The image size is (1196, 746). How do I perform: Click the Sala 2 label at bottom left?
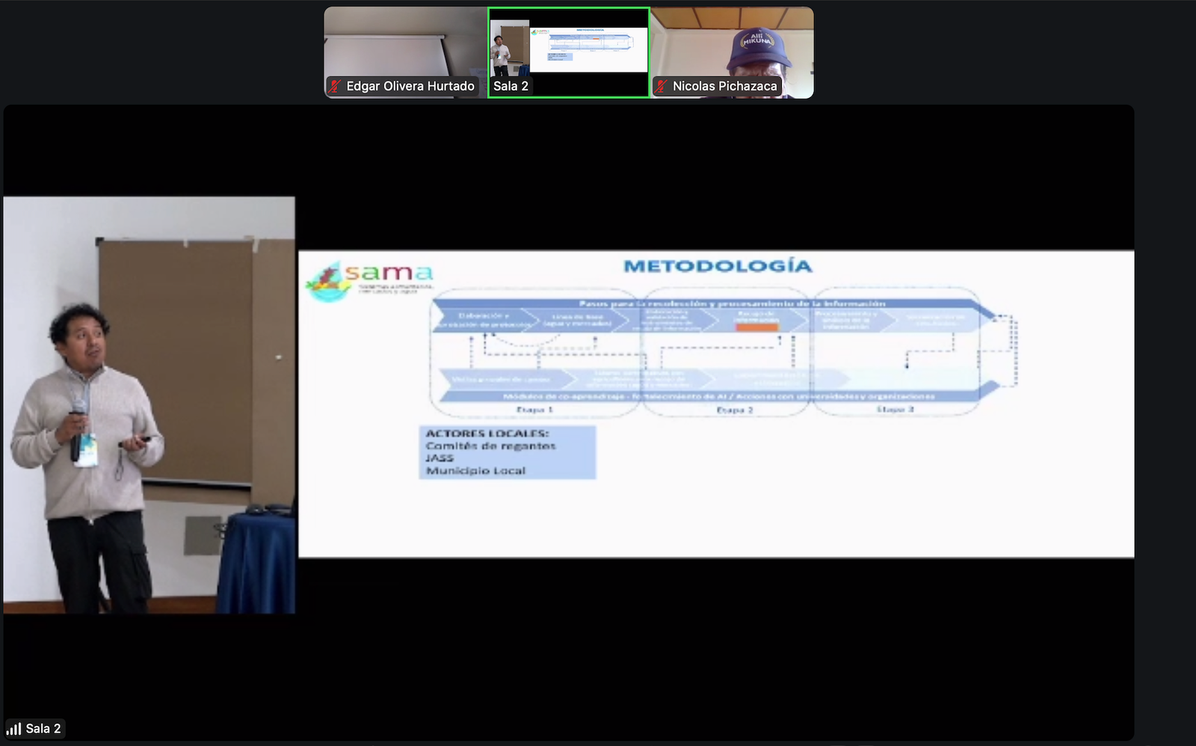tap(43, 729)
